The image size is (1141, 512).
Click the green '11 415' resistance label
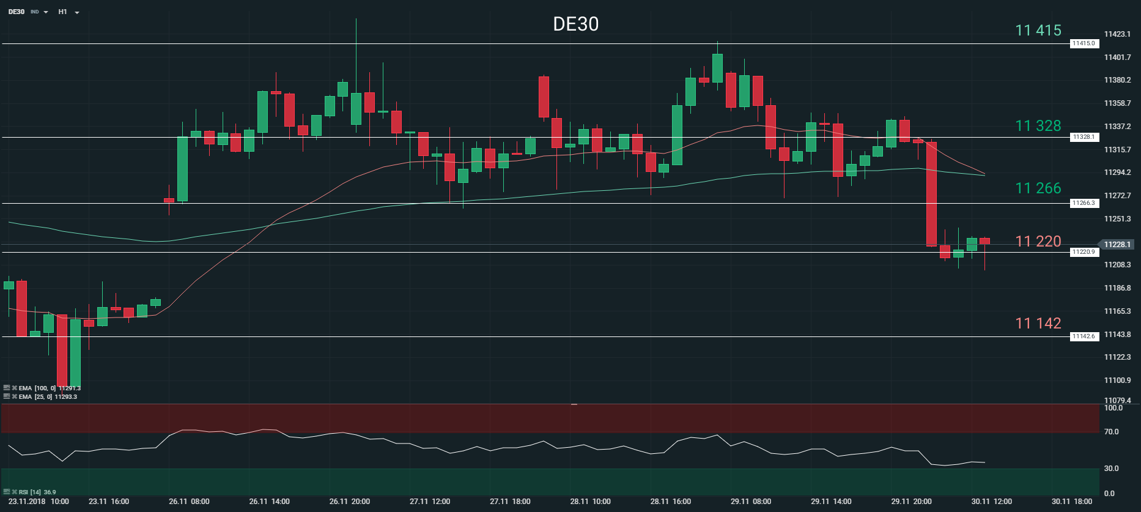[x=1038, y=30]
